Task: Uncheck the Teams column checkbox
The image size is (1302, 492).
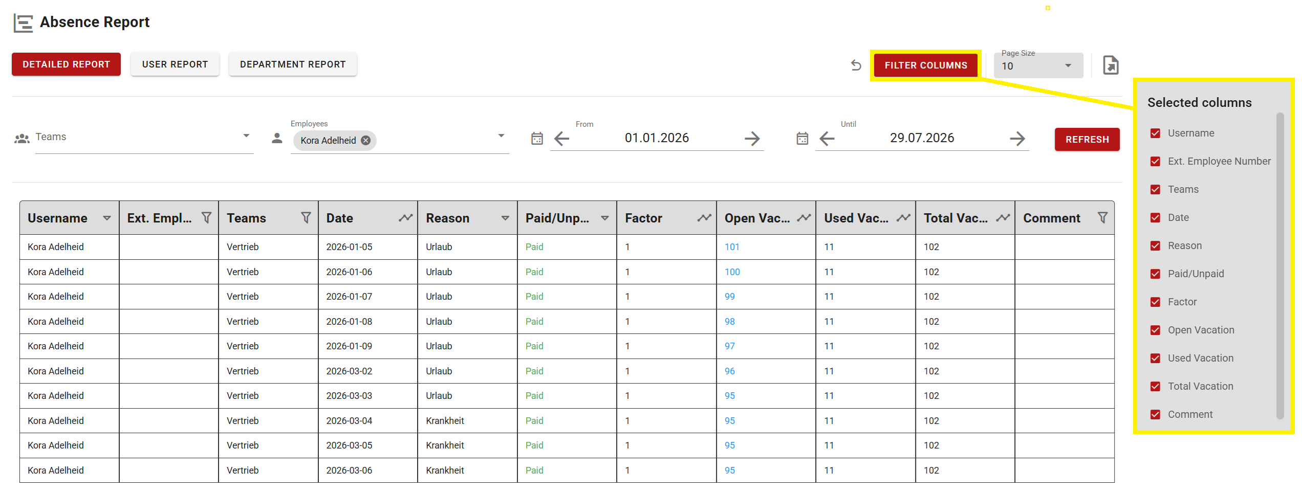Action: click(1155, 189)
